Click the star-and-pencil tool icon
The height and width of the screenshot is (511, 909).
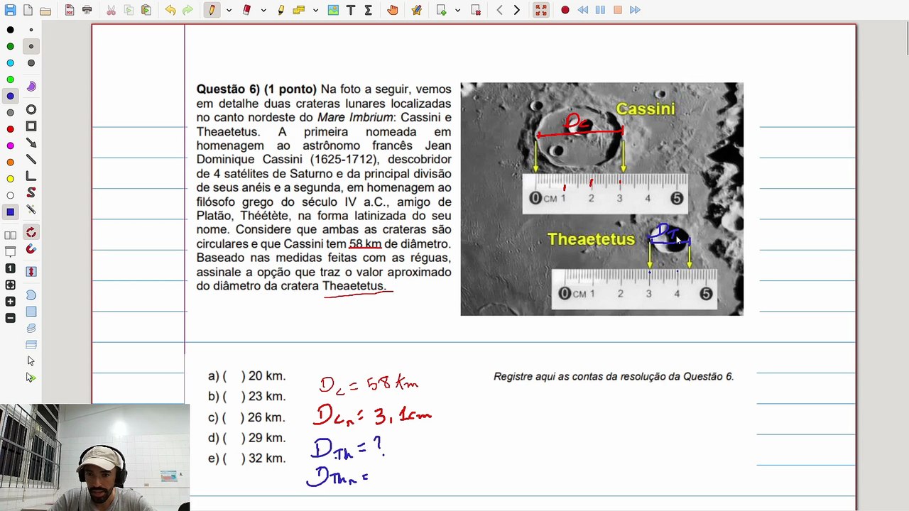pos(417,10)
